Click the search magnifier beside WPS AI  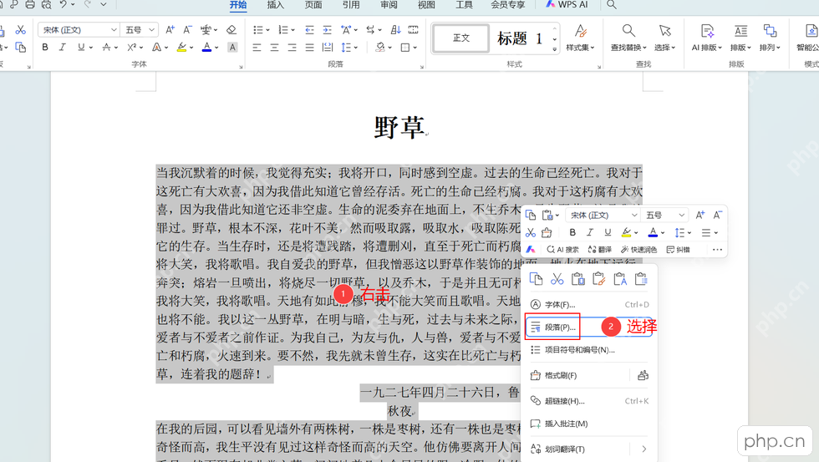612,5
